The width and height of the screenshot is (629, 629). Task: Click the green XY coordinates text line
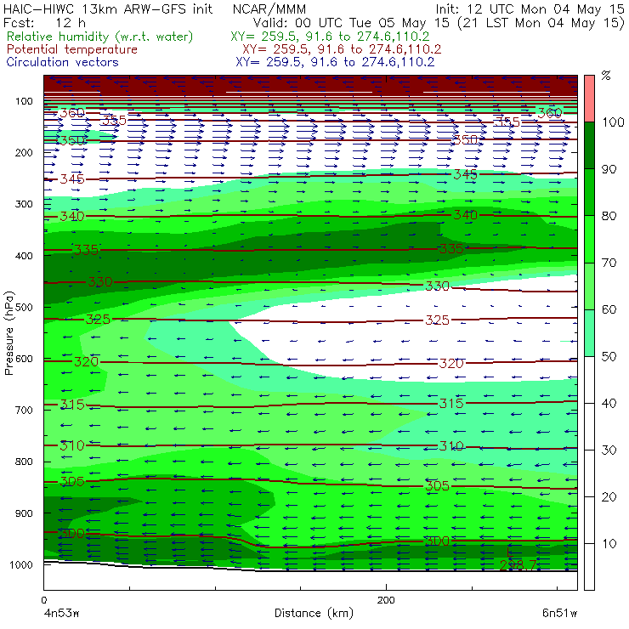(330, 37)
